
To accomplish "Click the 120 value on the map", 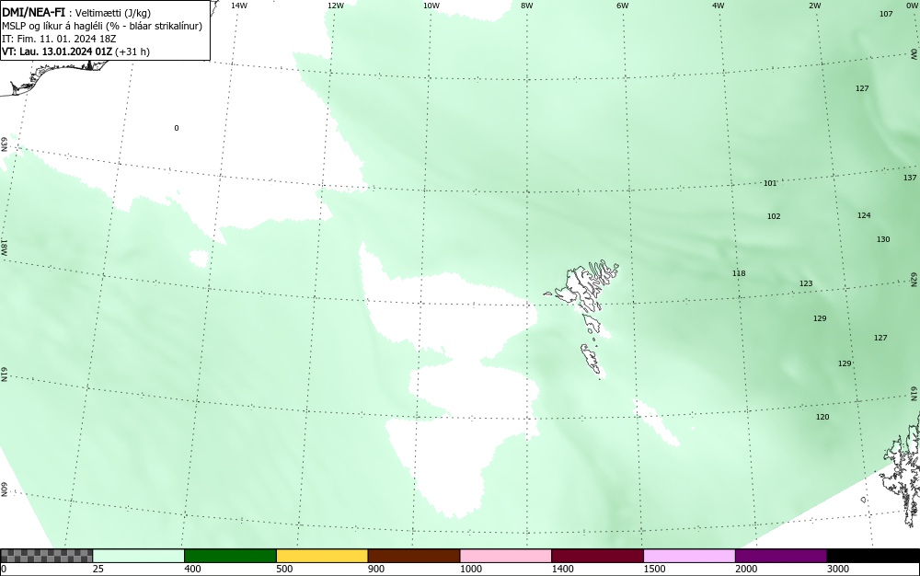I will tap(822, 417).
